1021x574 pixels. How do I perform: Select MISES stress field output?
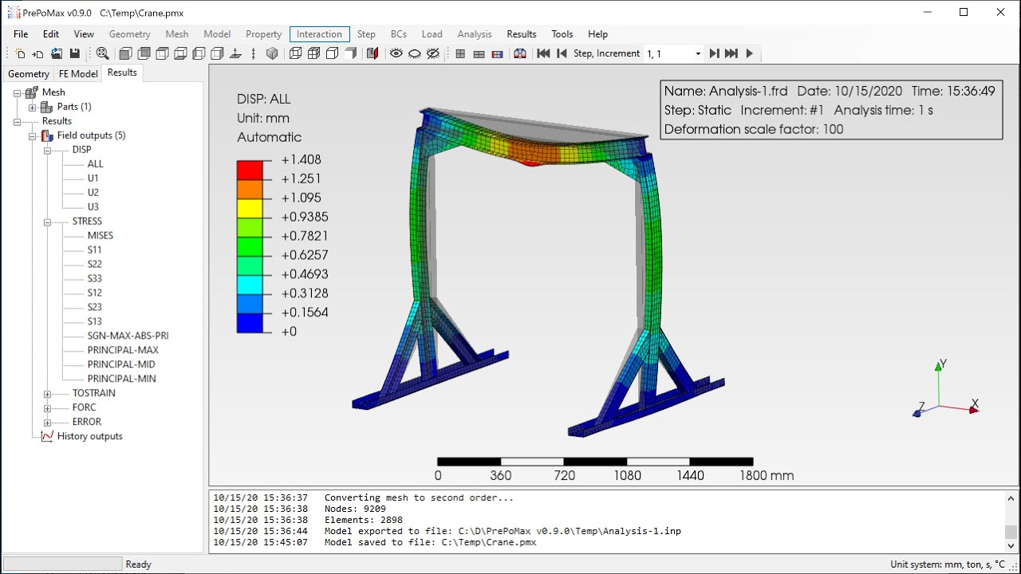101,235
